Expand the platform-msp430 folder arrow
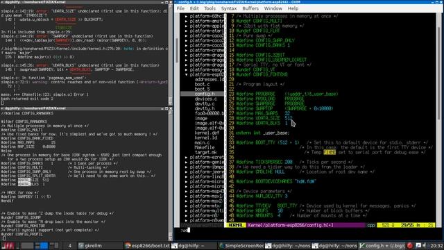This screenshot has width=444, height=250. [x=186, y=192]
